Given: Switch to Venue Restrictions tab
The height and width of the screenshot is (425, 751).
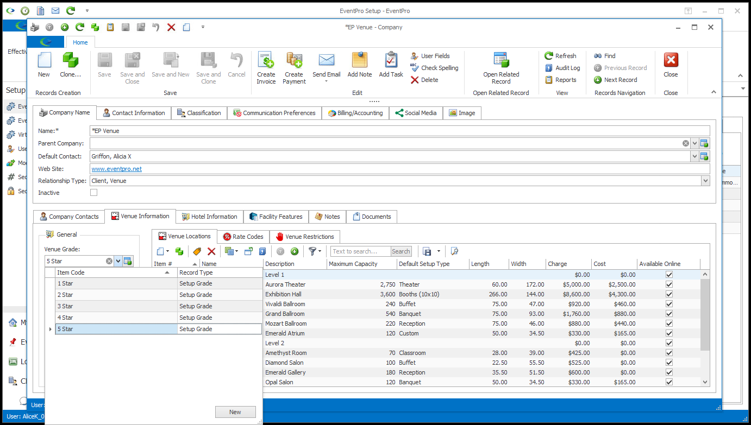Looking at the screenshot, I should pyautogui.click(x=304, y=237).
